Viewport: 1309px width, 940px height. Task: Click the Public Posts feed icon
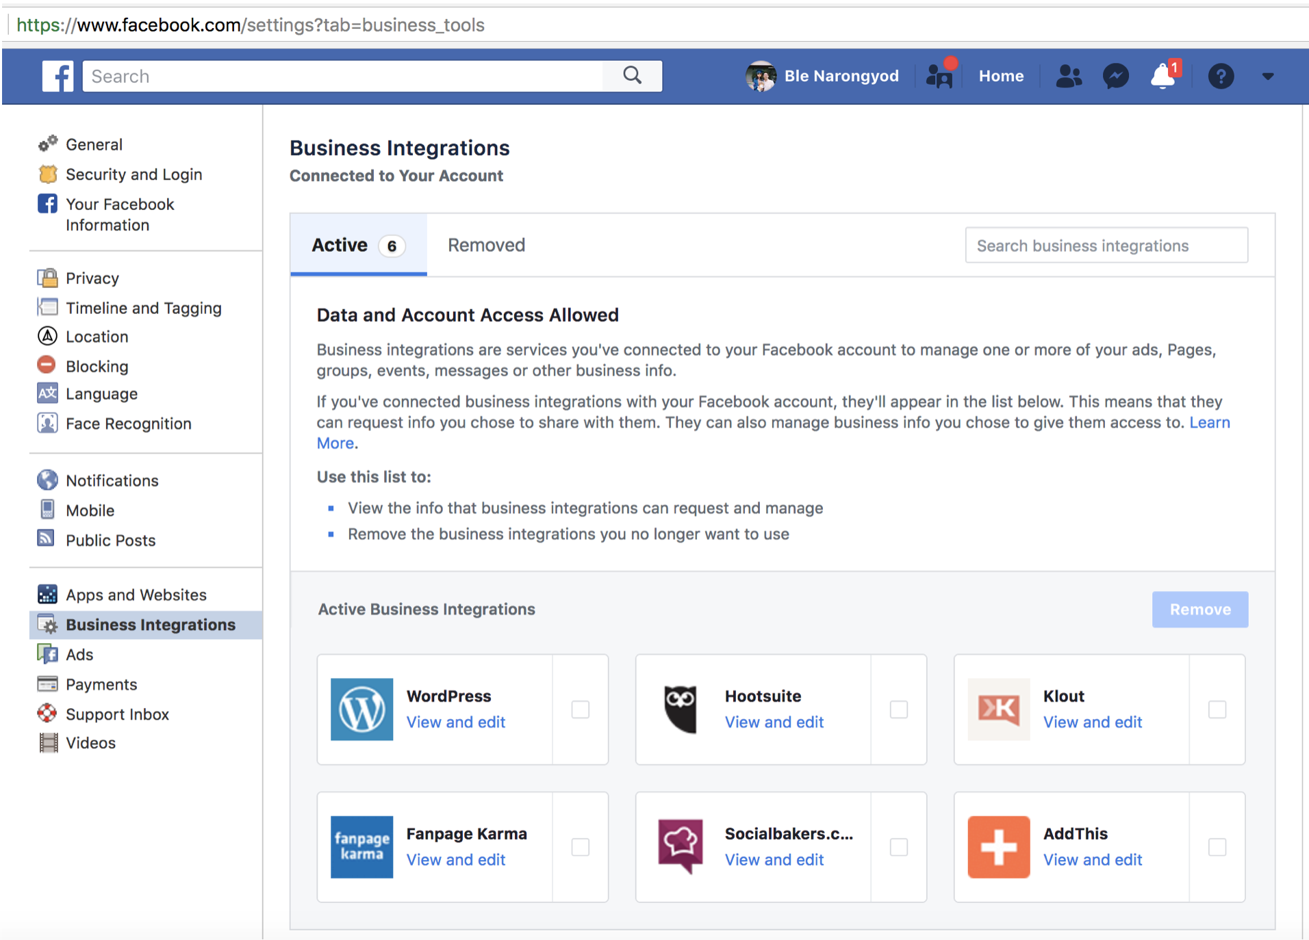tap(46, 538)
